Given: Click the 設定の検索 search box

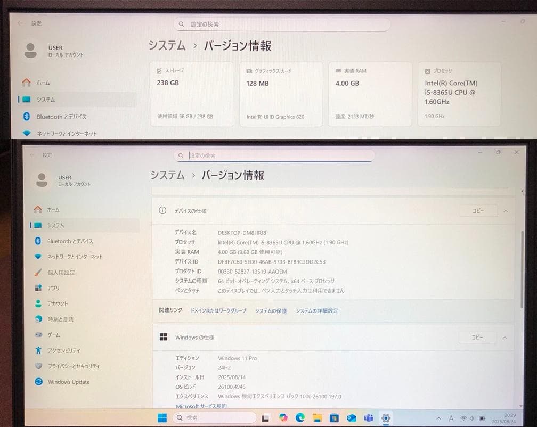Looking at the screenshot, I should [x=277, y=155].
